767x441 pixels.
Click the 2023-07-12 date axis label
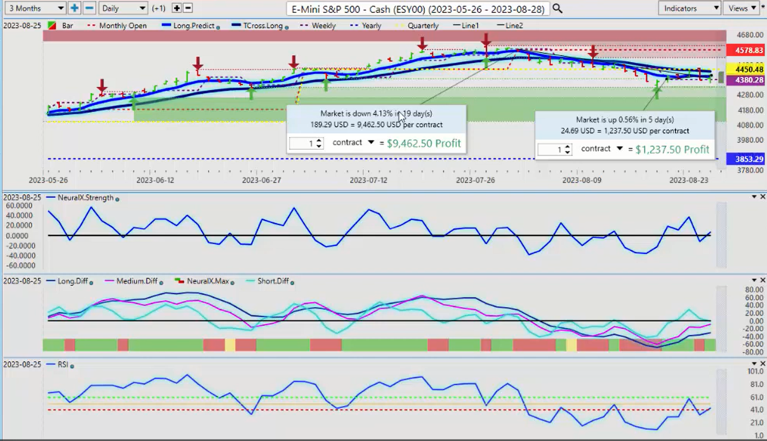click(369, 180)
